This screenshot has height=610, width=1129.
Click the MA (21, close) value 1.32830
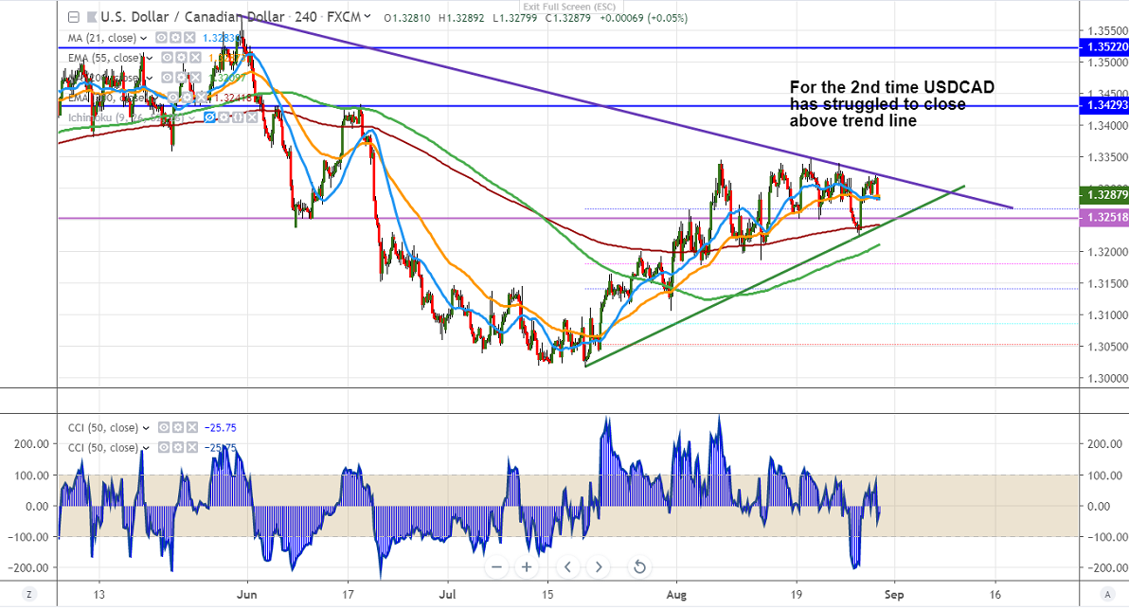[x=219, y=38]
